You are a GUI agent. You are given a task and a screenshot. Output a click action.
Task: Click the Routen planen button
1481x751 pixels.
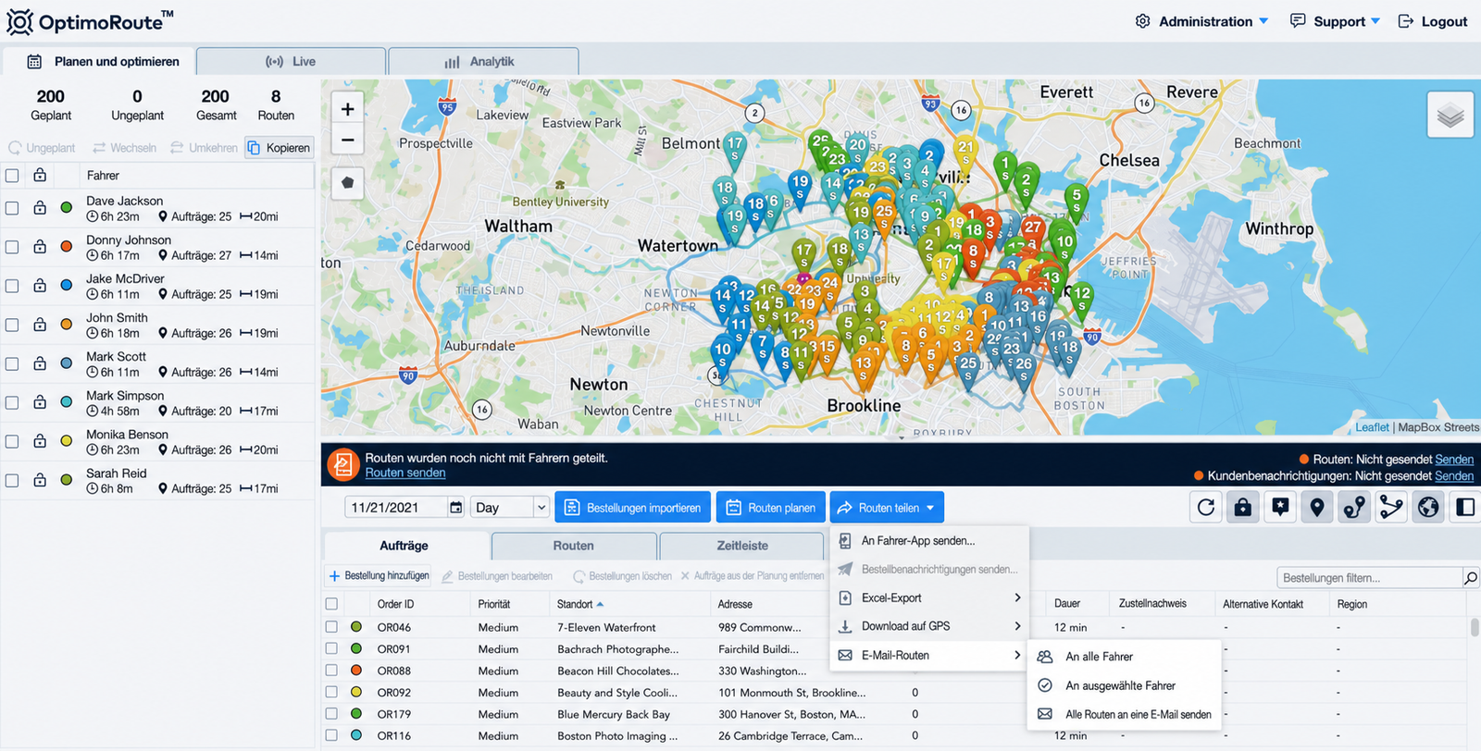(x=771, y=508)
